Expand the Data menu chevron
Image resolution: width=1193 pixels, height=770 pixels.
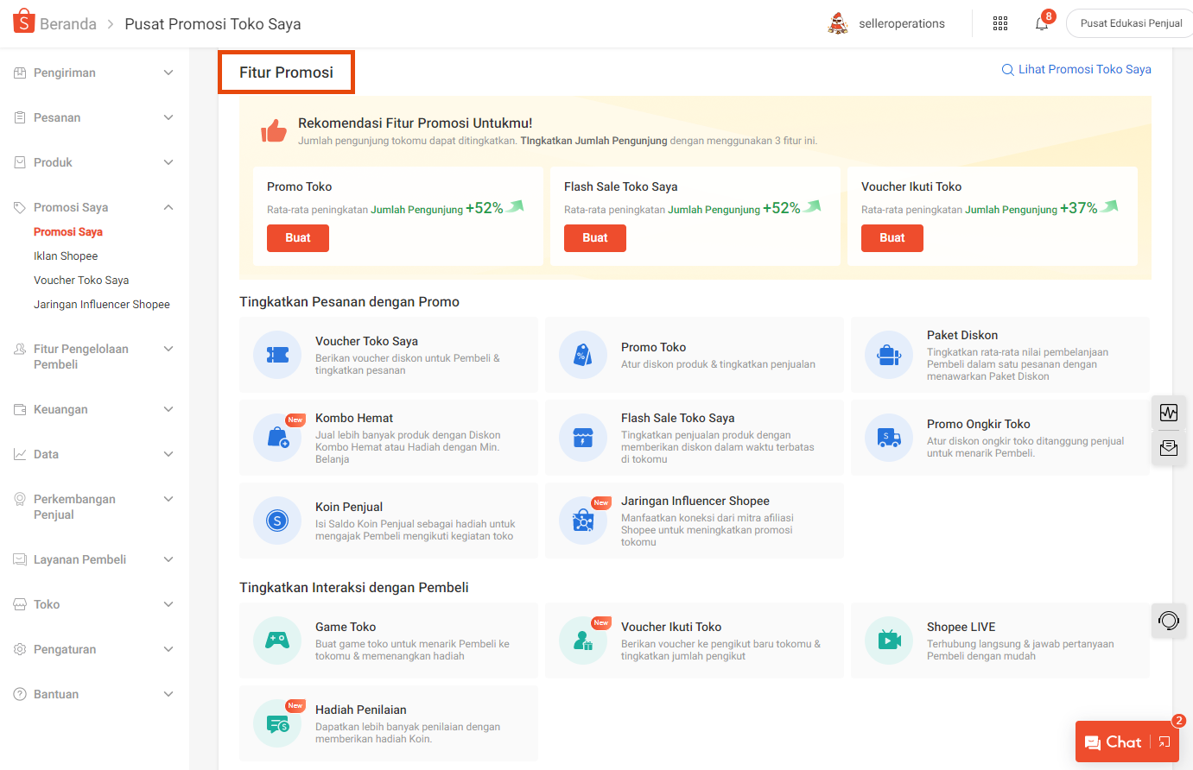click(168, 454)
